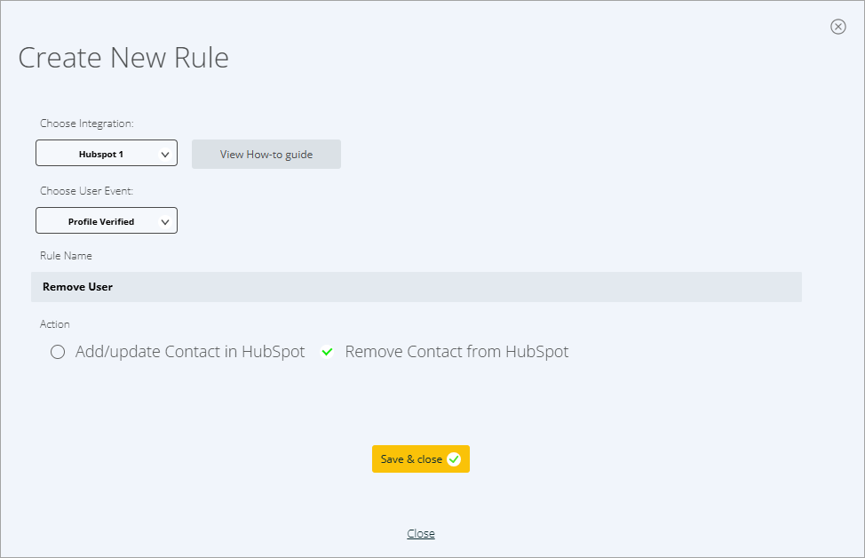Screen dimensions: 865x558
Task: Click the green checkmark for Remove Contact
Action: pos(327,352)
